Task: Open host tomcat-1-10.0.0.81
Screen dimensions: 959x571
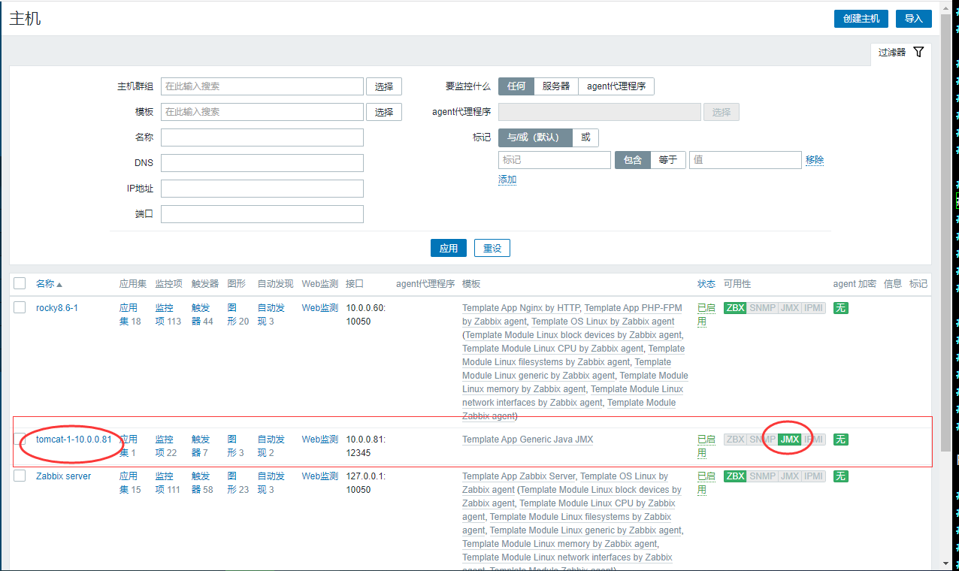Action: (74, 440)
